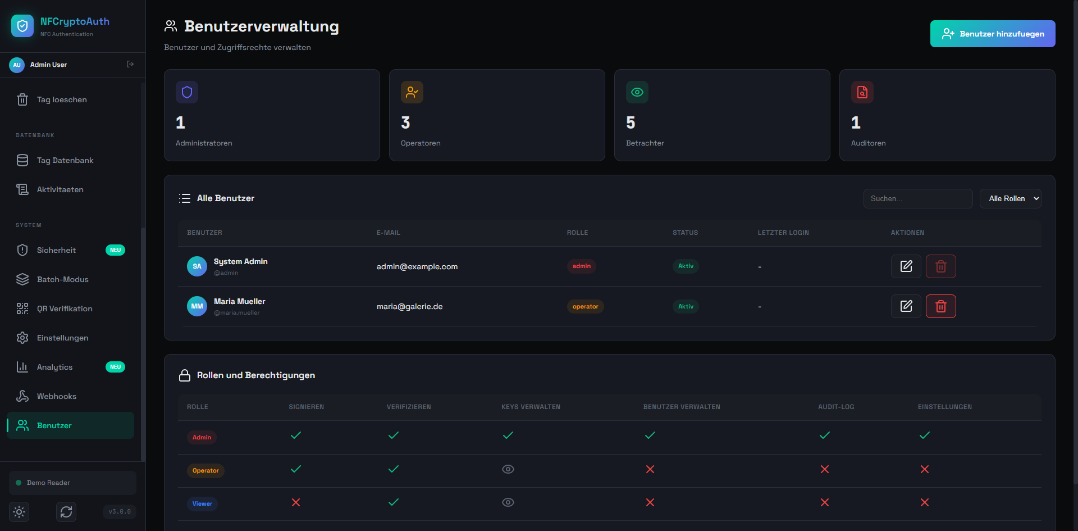The image size is (1078, 531).
Task: Click Operator keys-verwalten eye icon
Action: click(x=508, y=469)
